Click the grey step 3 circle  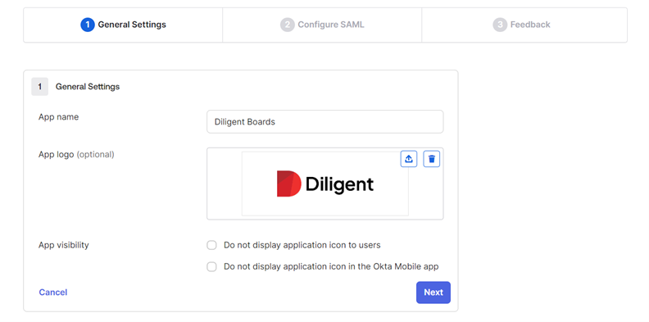coord(500,25)
